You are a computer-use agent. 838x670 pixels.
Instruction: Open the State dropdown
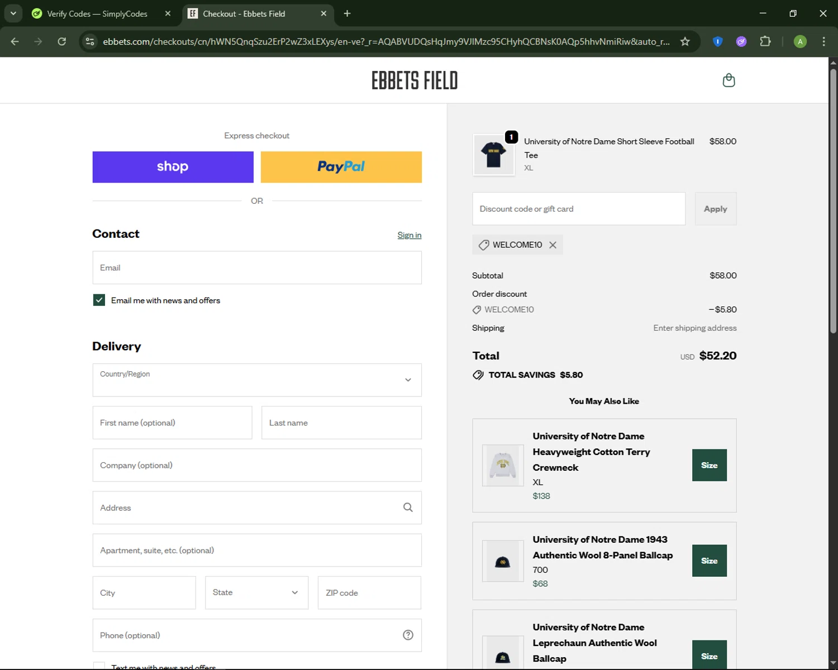click(256, 592)
